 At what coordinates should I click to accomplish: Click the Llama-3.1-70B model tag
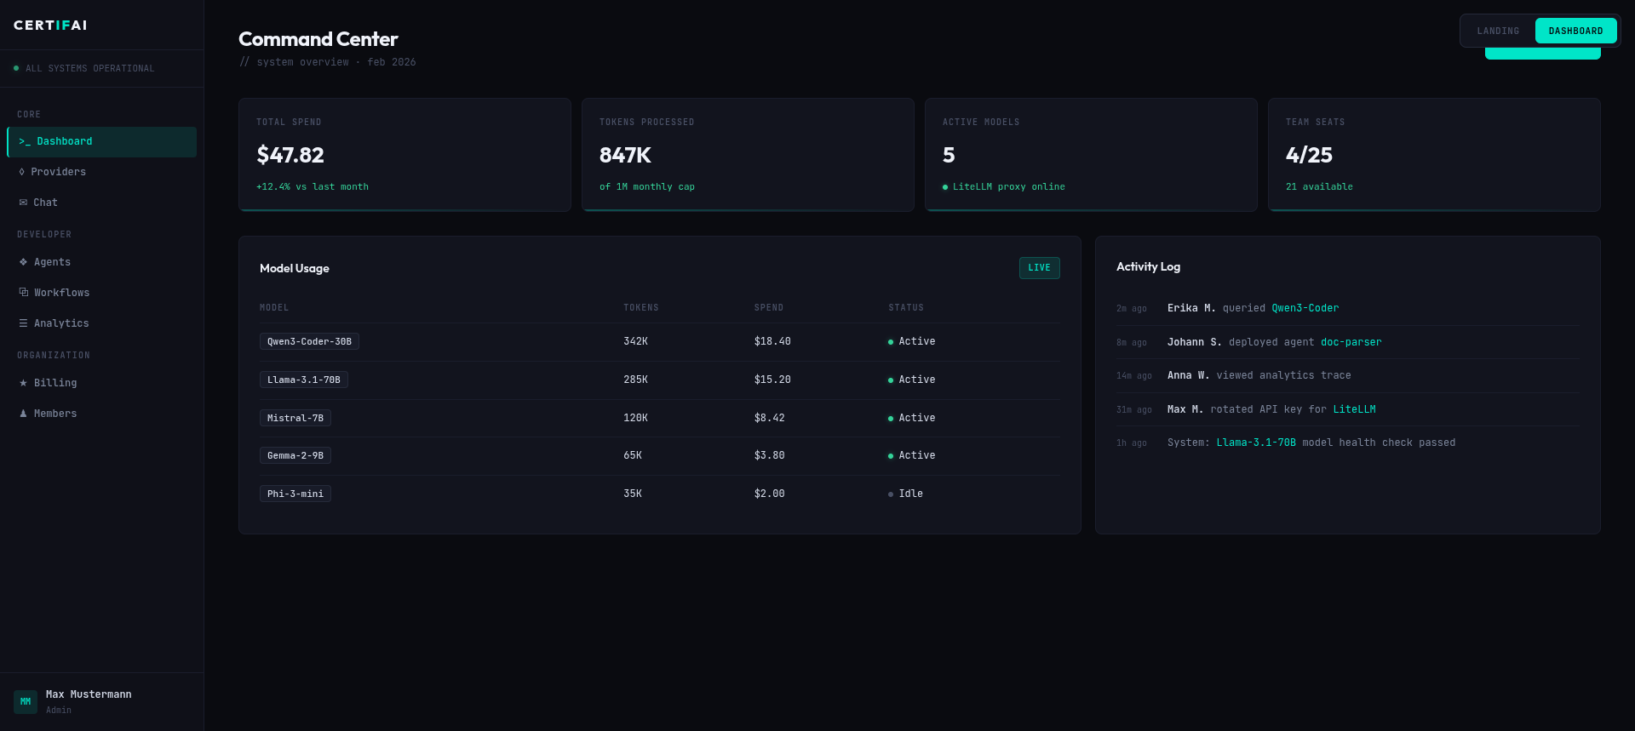[x=303, y=380]
